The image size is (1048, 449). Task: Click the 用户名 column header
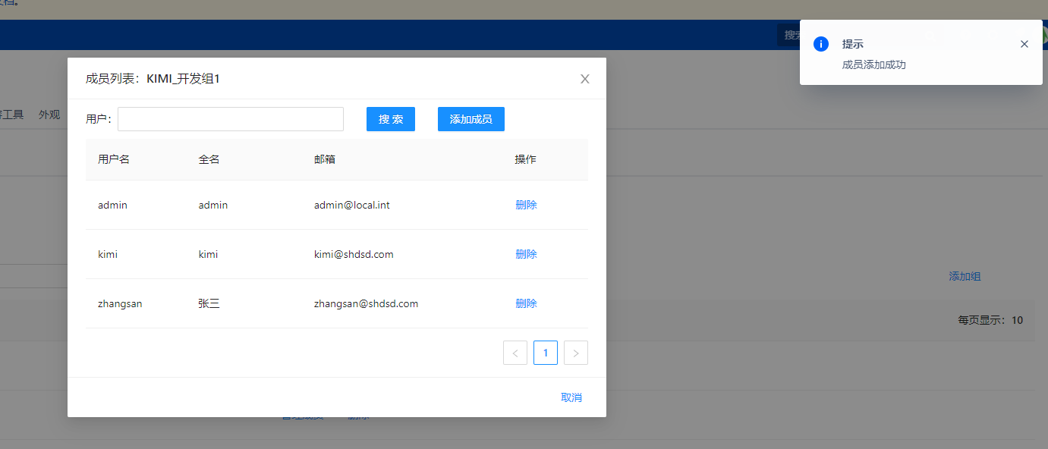(114, 159)
